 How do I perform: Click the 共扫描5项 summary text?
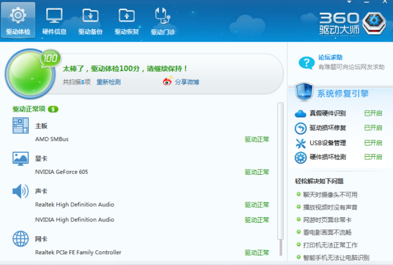(77, 82)
